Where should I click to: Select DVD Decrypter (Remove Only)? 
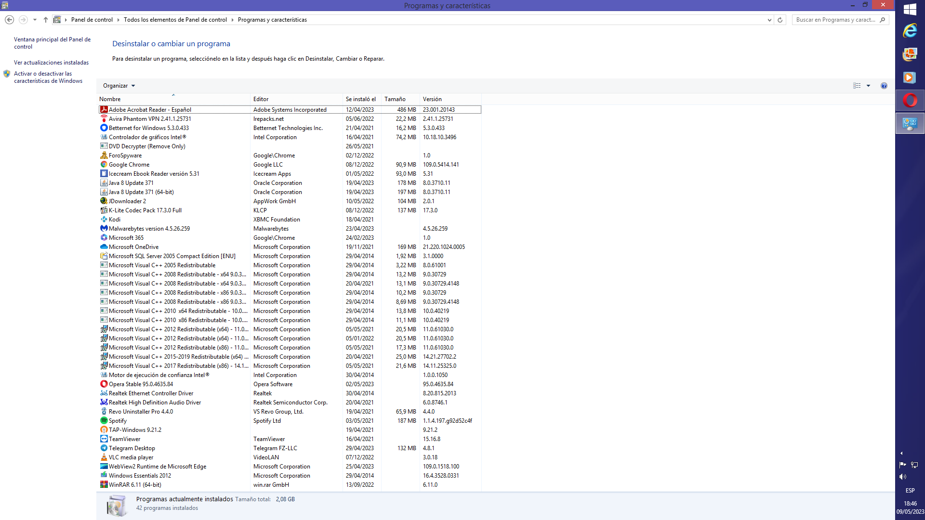tap(290, 146)
